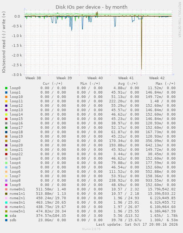Click the Max (-/+) column header

pos(165,84)
